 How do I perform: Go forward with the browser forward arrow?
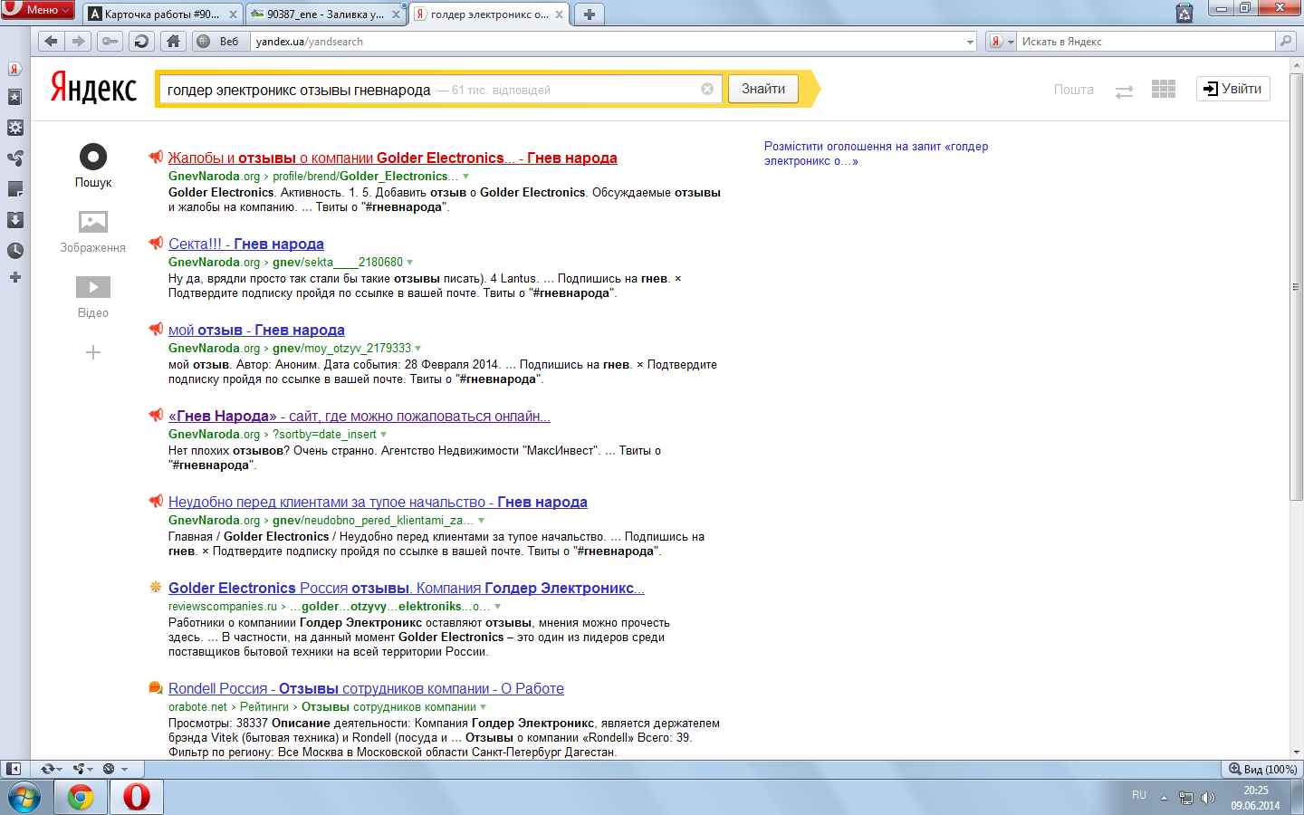point(79,41)
